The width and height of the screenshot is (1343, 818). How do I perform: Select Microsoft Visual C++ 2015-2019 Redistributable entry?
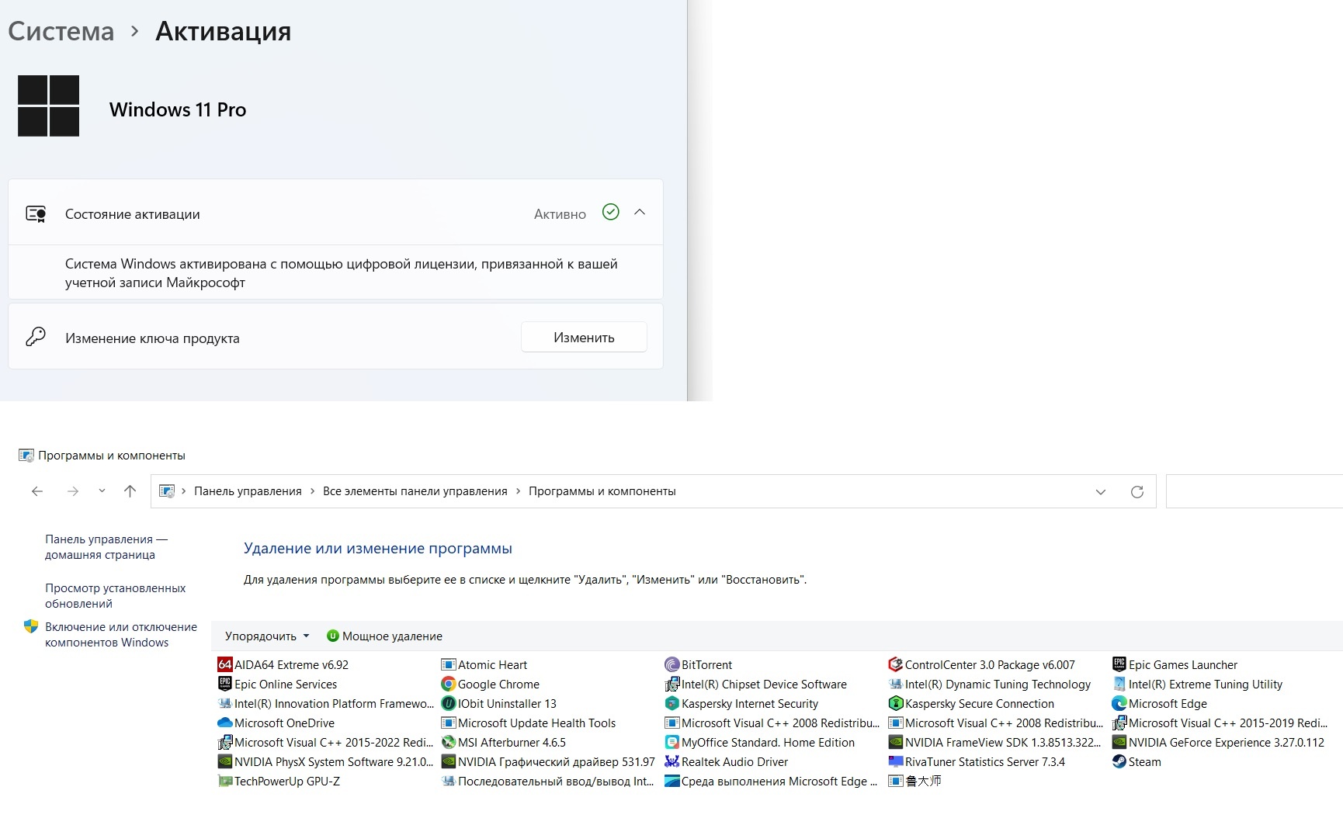coord(1220,723)
